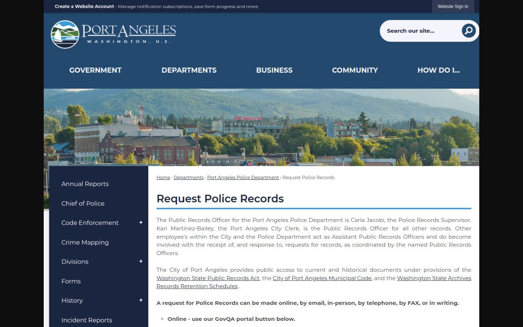523x327 pixels.
Task: Expand the Code Enforcement submenu plus icon
Action: (x=141, y=223)
